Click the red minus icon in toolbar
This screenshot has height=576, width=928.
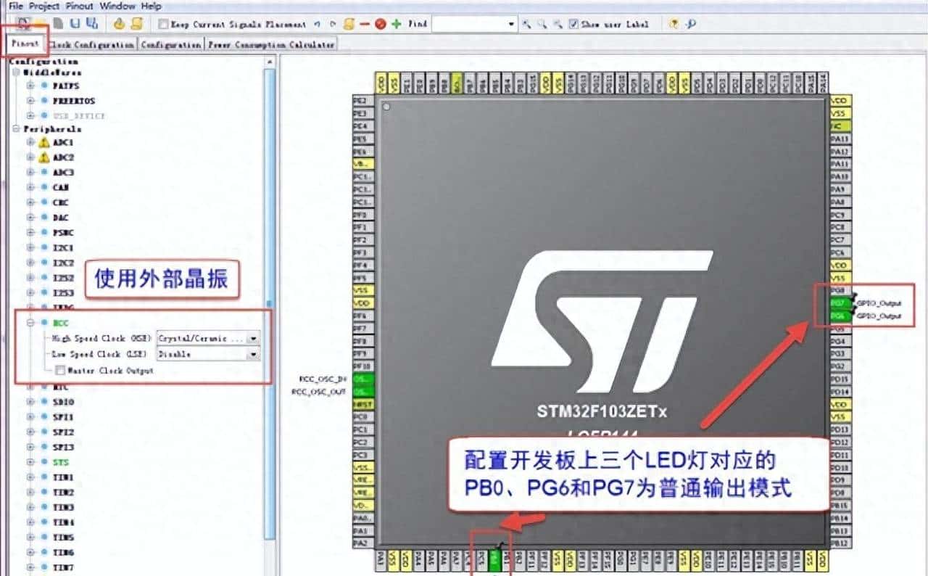pyautogui.click(x=365, y=24)
